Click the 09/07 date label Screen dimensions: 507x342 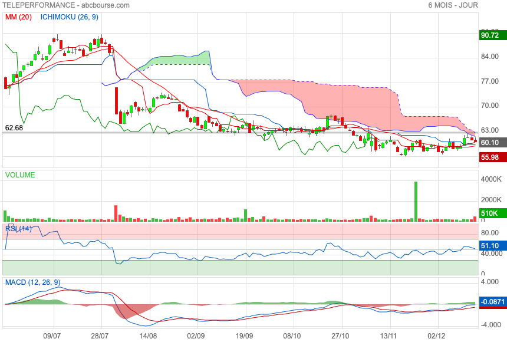(x=52, y=336)
